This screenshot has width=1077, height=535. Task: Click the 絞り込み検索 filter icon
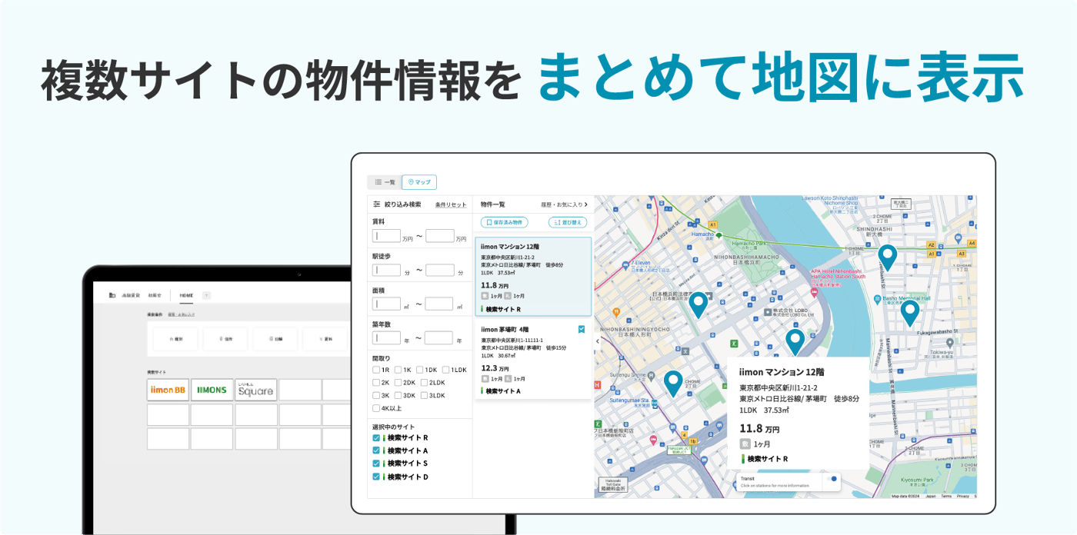pyautogui.click(x=377, y=204)
